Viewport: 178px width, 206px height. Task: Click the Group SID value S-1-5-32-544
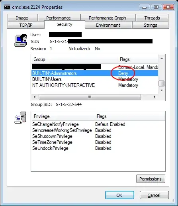(69, 104)
